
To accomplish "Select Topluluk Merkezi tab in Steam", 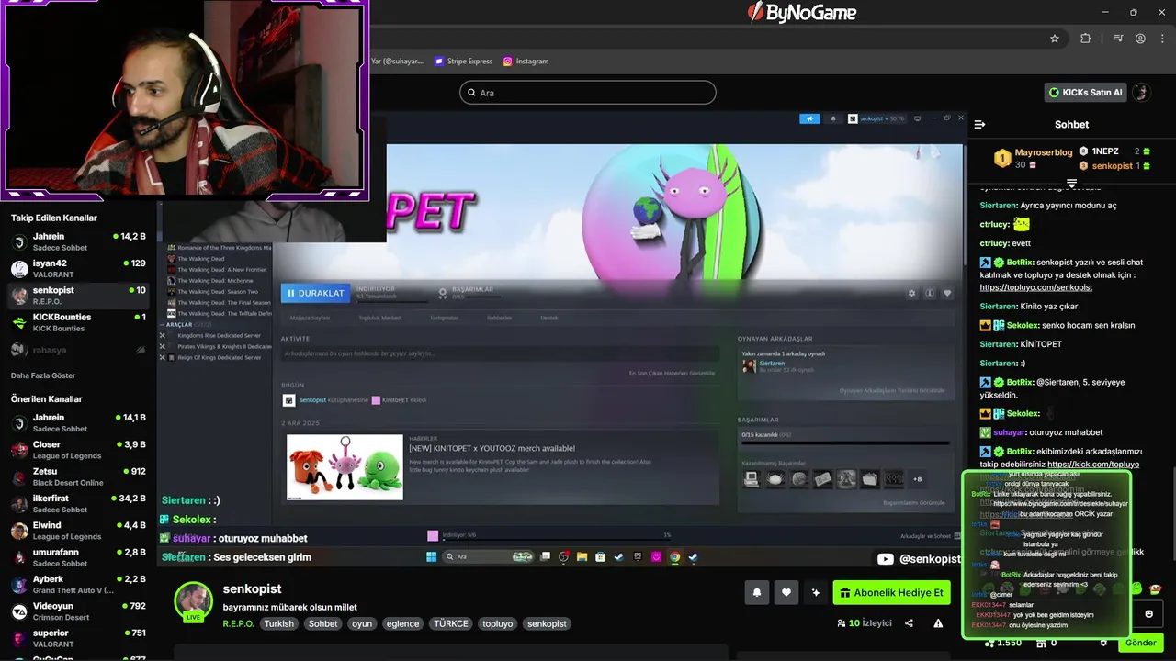I will pyautogui.click(x=379, y=318).
